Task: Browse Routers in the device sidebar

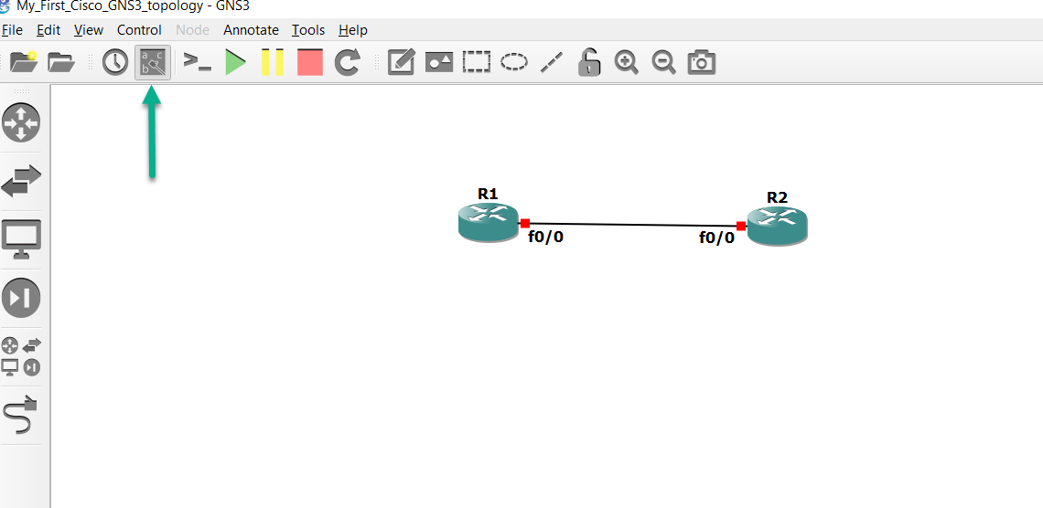Action: (21, 122)
